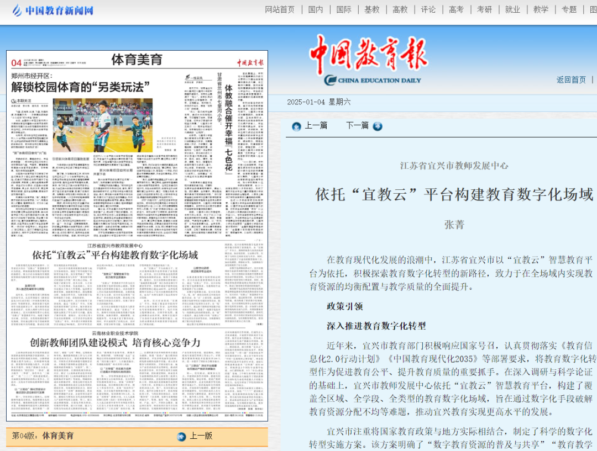Click the 中国教育新闻网 site logo
This screenshot has width=597, height=451.
pos(53,10)
